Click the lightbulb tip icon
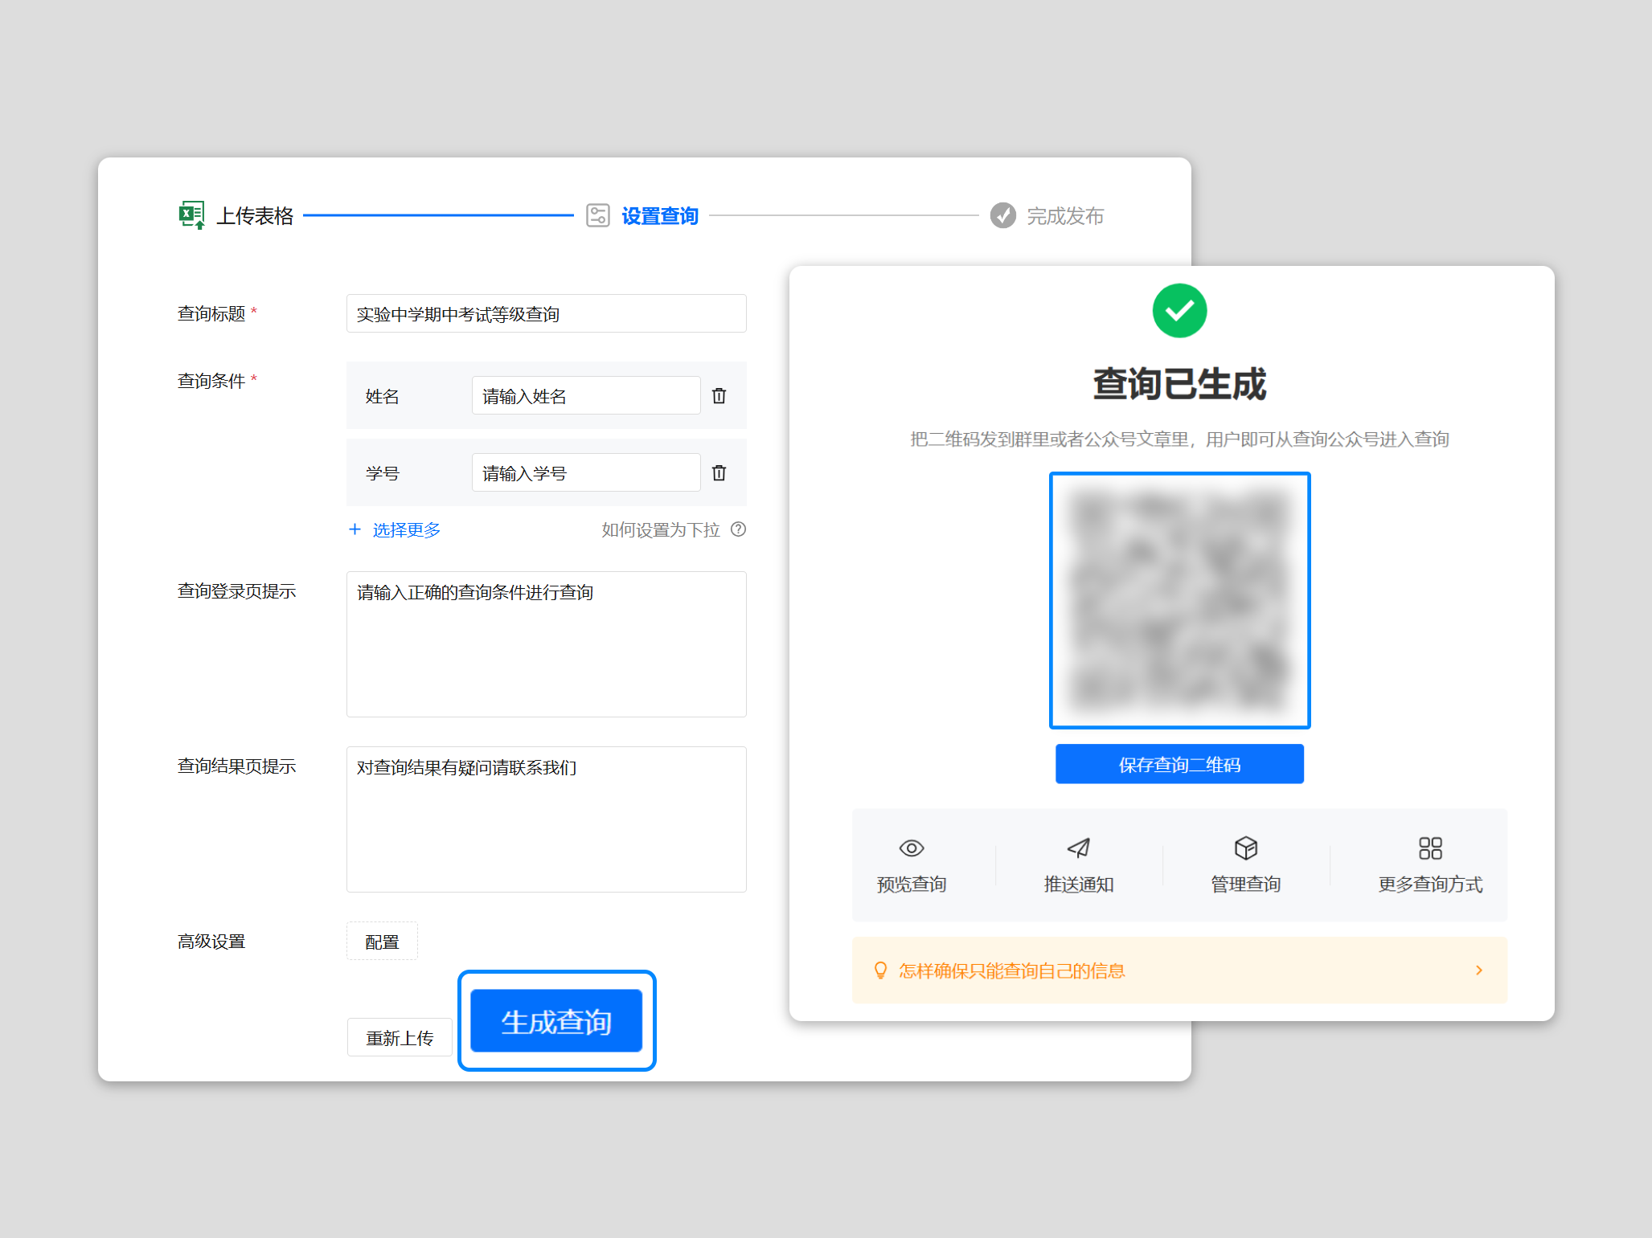Screen dimensions: 1652x1238 880,970
